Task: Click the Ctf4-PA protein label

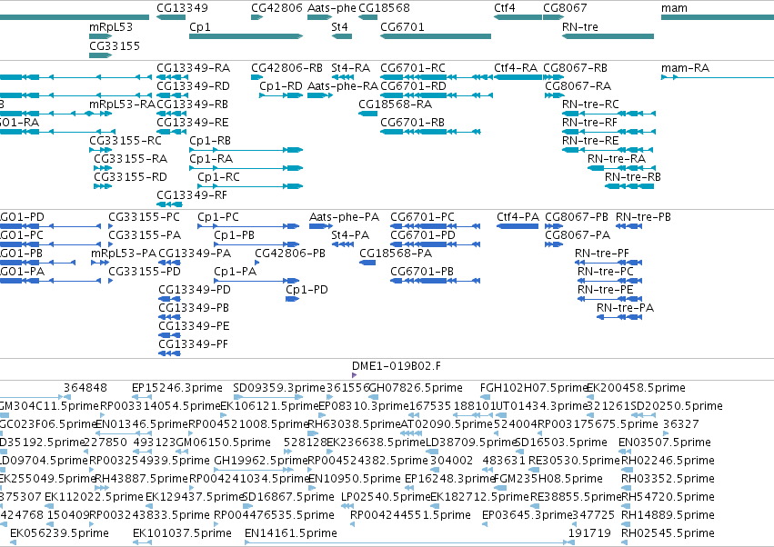Action: pos(518,217)
